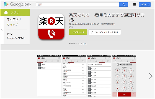The width and height of the screenshot is (155, 99).
Task: Click the green インストール button
Action: 78,32
